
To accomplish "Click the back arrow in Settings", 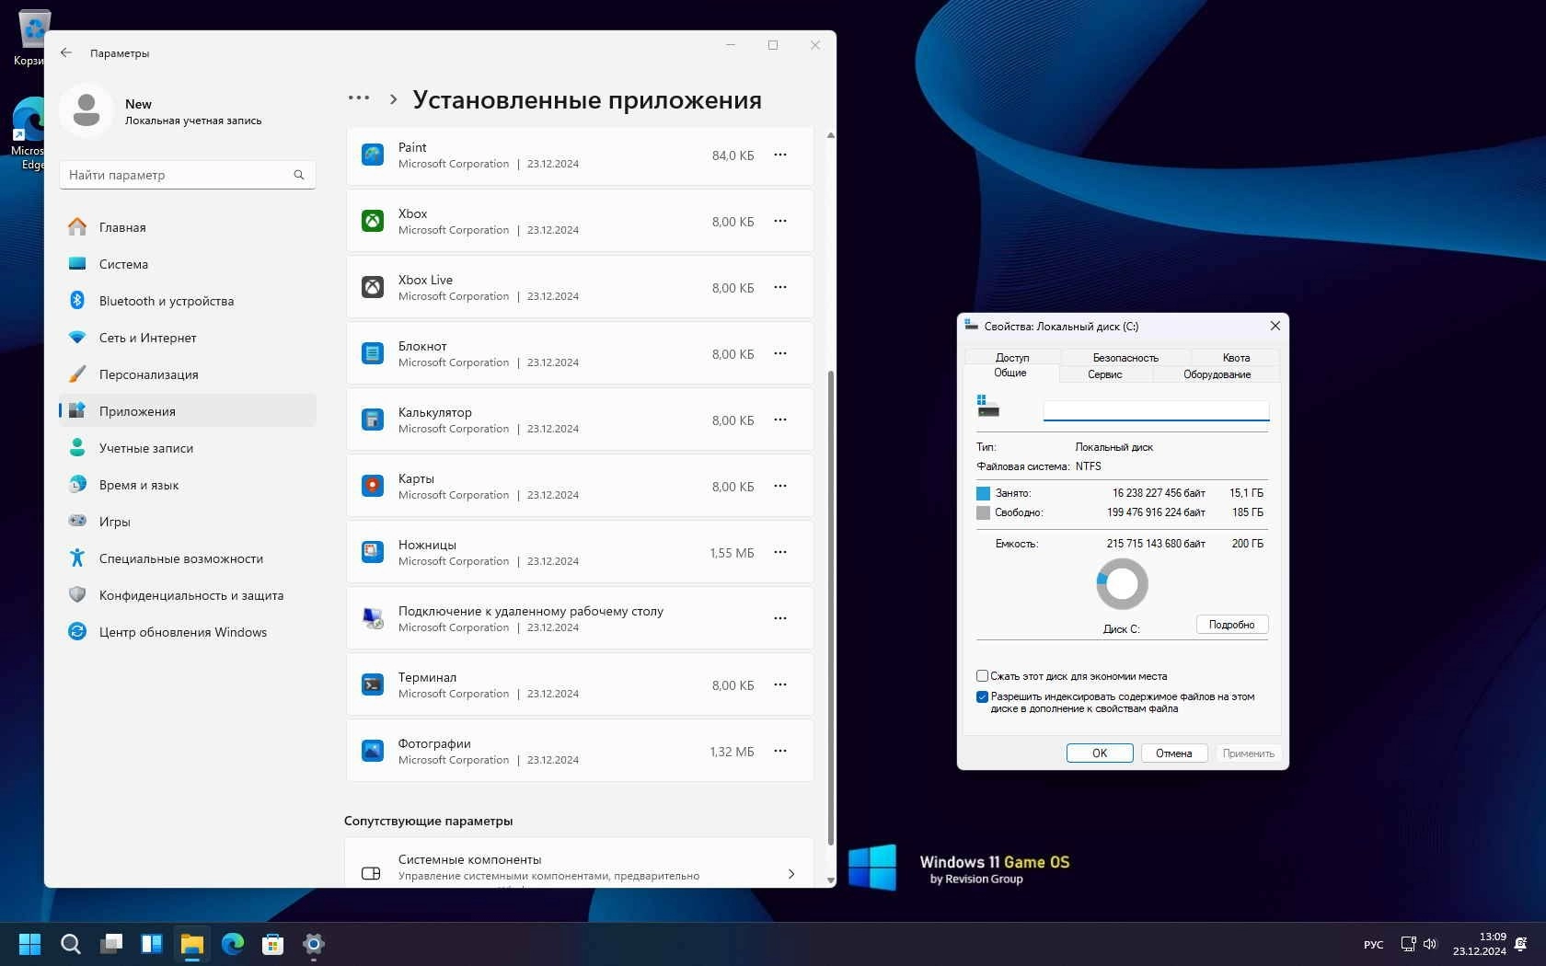I will [66, 52].
